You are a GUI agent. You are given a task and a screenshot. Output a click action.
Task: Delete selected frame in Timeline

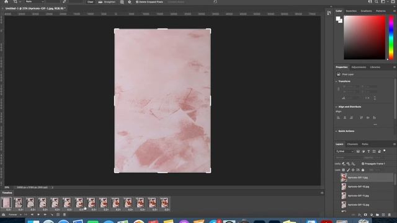point(65,215)
